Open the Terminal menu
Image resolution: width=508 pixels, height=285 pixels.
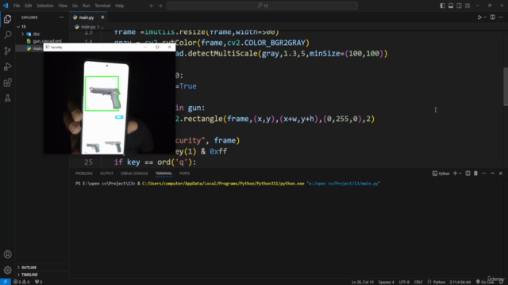[x=102, y=6]
